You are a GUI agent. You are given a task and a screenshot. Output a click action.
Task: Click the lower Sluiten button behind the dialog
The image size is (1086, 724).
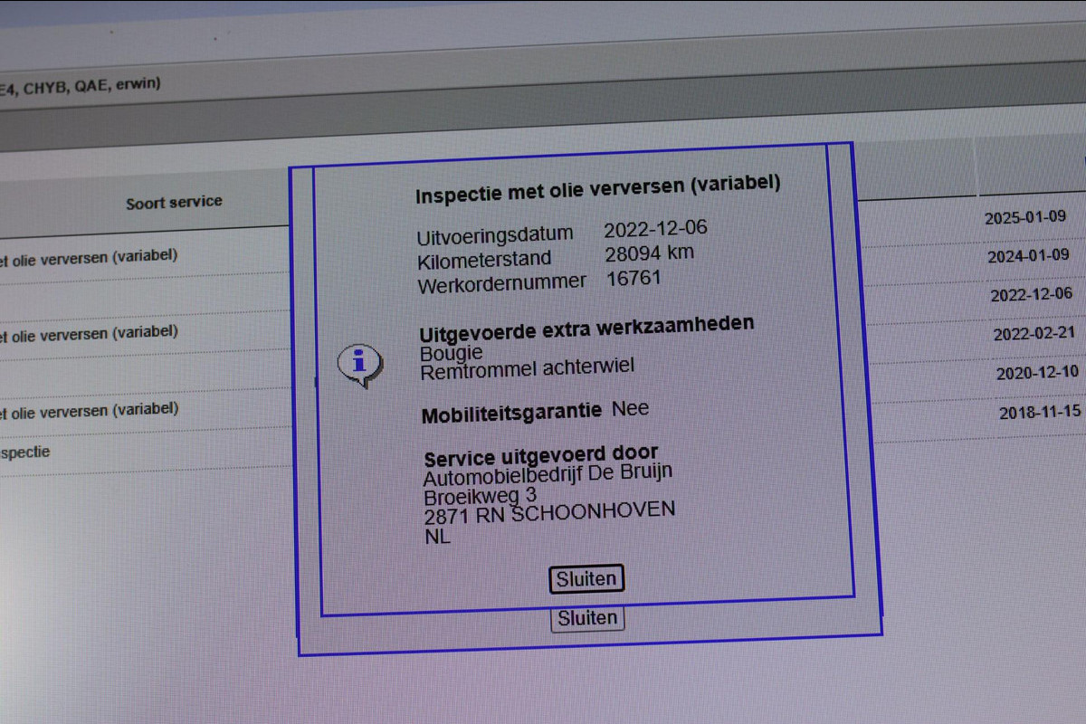click(587, 619)
